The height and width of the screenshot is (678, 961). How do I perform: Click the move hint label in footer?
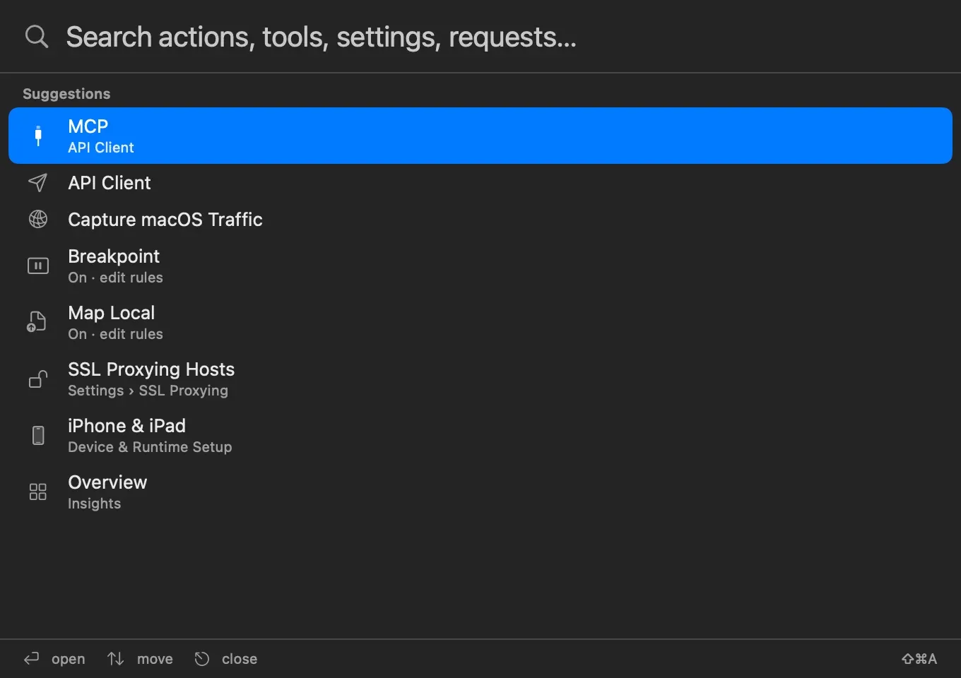pyautogui.click(x=155, y=659)
